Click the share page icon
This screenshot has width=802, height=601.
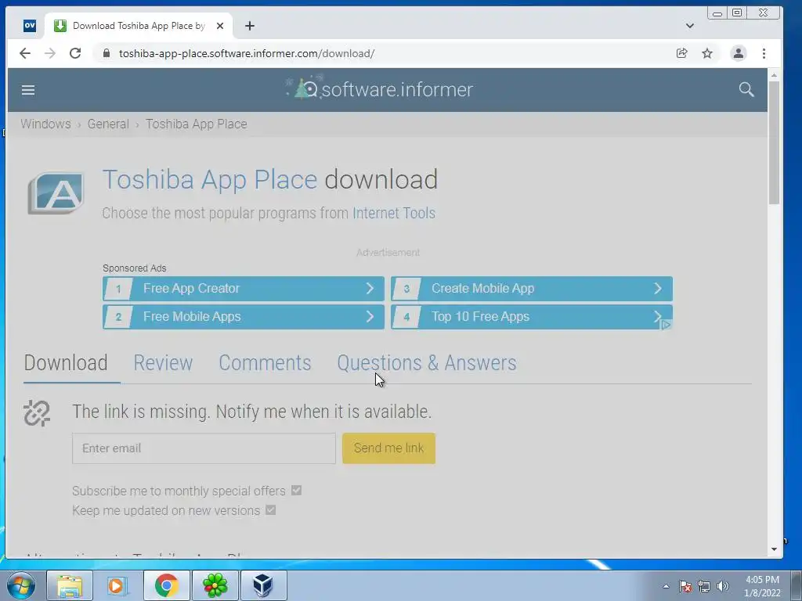click(682, 53)
